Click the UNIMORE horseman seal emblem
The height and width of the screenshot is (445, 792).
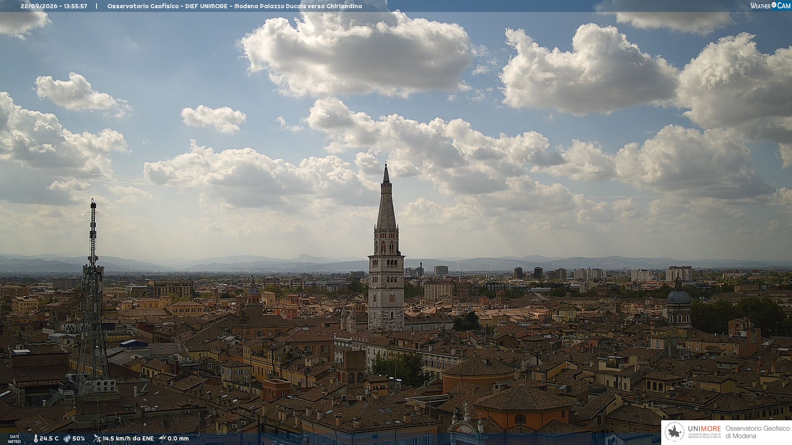675,432
